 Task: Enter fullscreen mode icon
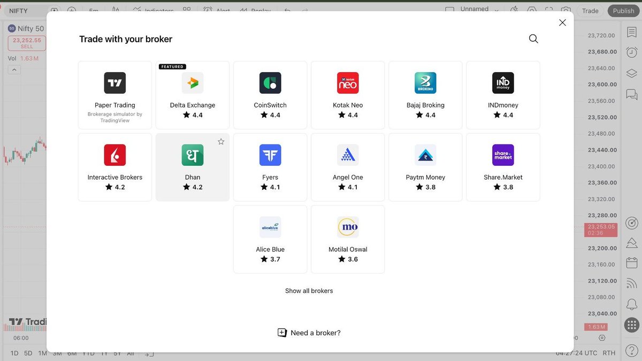(x=549, y=11)
